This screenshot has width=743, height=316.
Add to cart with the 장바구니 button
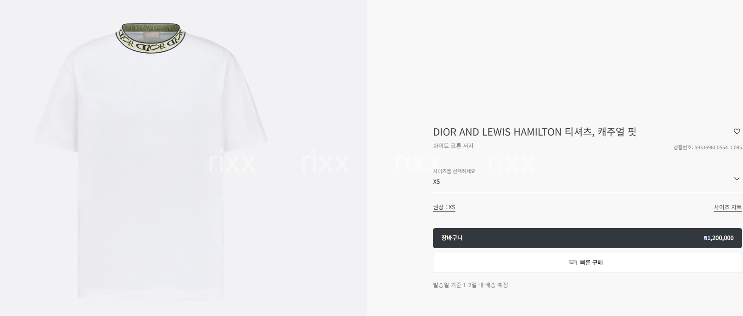pos(587,238)
